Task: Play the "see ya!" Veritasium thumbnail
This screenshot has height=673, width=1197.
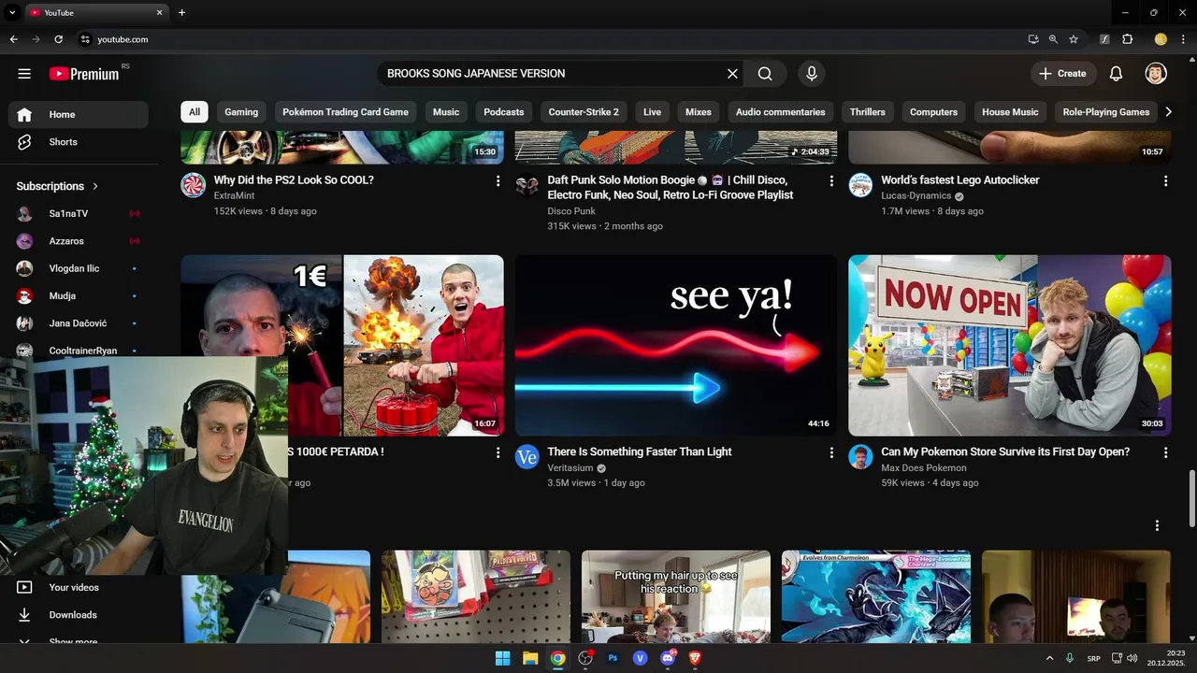Action: pyautogui.click(x=676, y=346)
